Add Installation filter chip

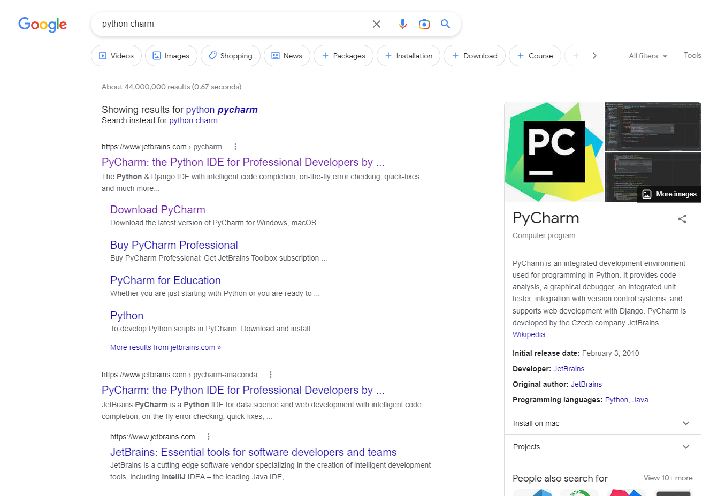tap(409, 56)
